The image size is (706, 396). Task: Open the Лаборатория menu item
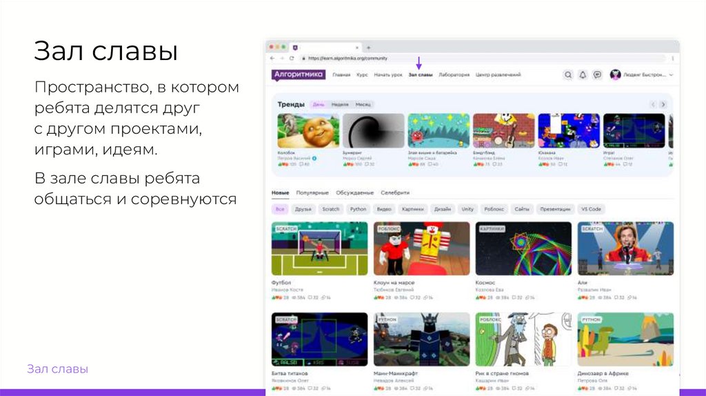(x=454, y=75)
